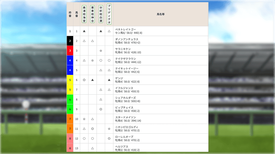Click 分析班白瀬's ▲ mark for ペネトレイトゴー
The image size is (275, 154).
(101, 31)
